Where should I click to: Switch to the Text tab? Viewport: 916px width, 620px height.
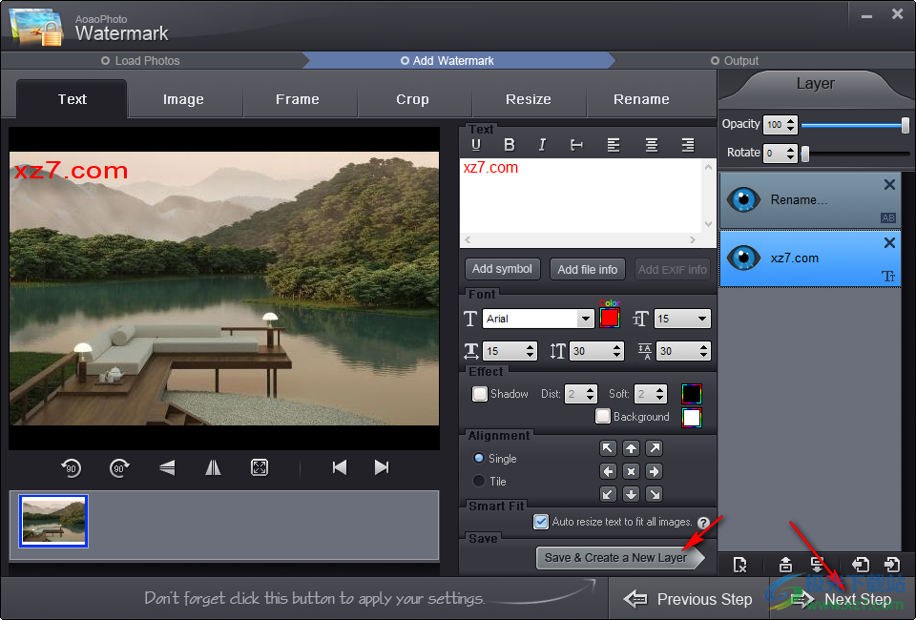click(x=72, y=99)
